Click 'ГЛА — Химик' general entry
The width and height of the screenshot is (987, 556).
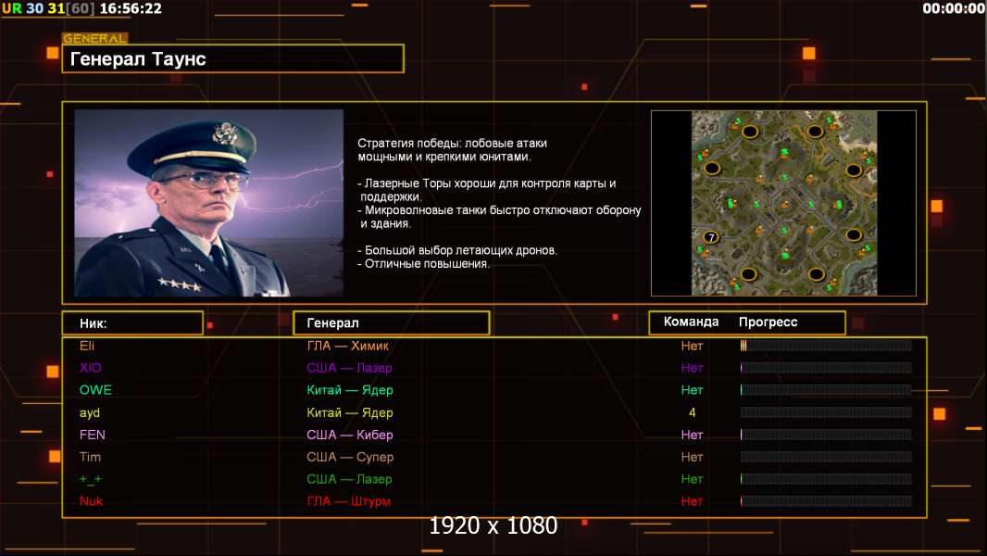pos(347,346)
